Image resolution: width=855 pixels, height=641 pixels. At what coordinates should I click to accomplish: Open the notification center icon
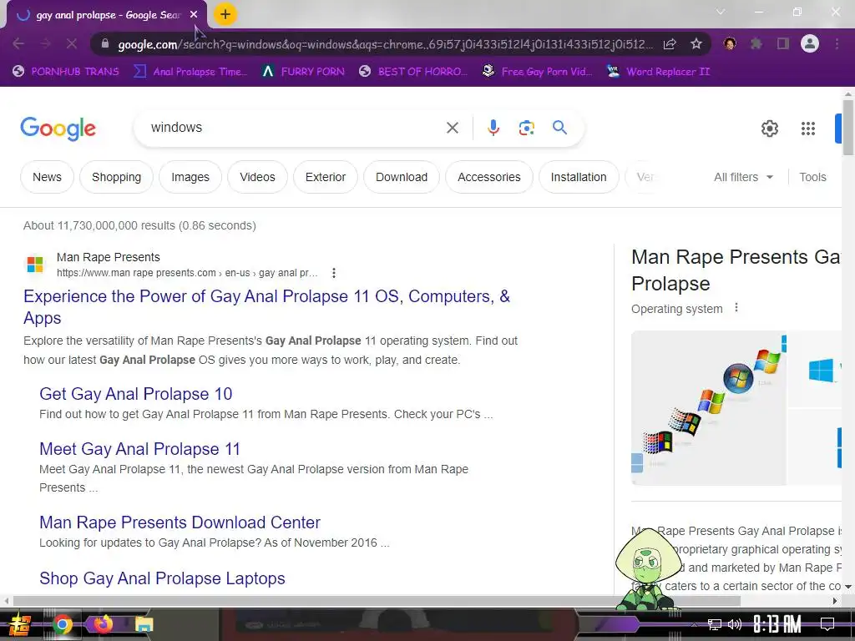click(827, 624)
